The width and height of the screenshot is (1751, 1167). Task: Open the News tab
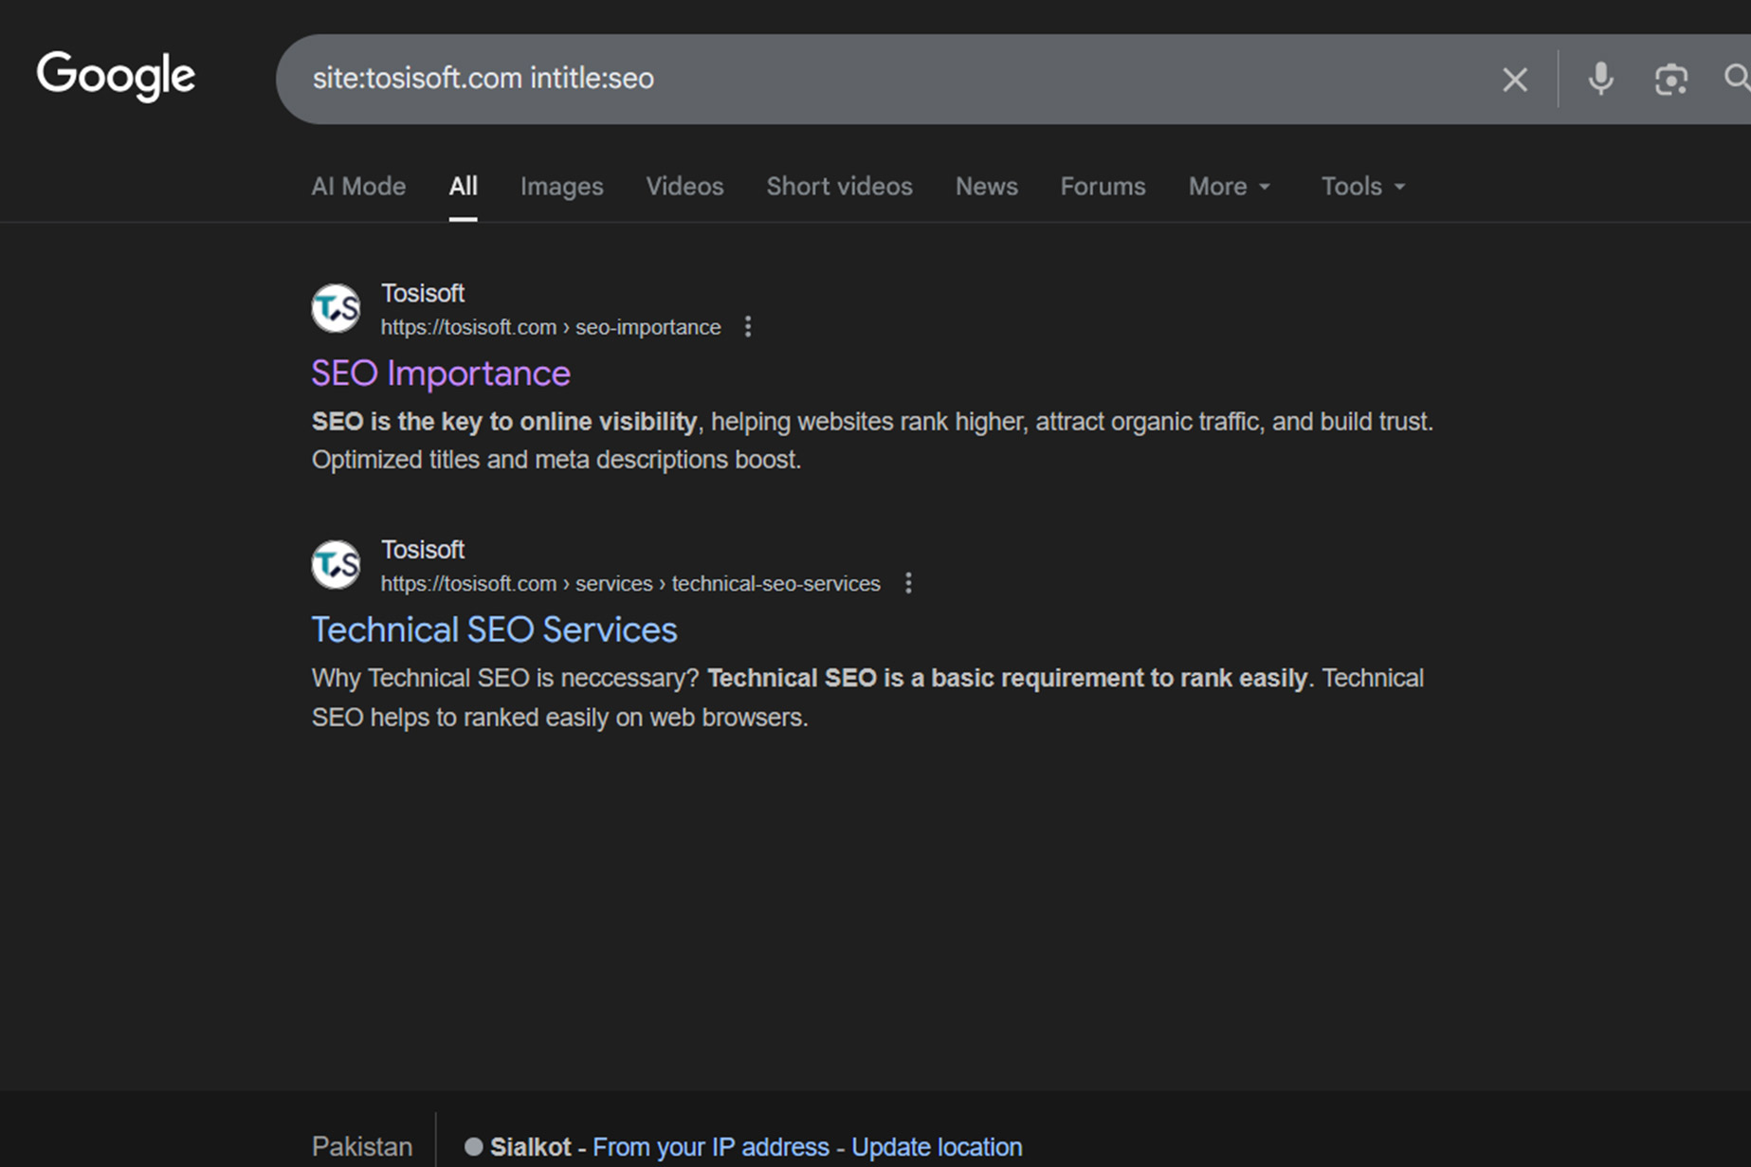986,186
